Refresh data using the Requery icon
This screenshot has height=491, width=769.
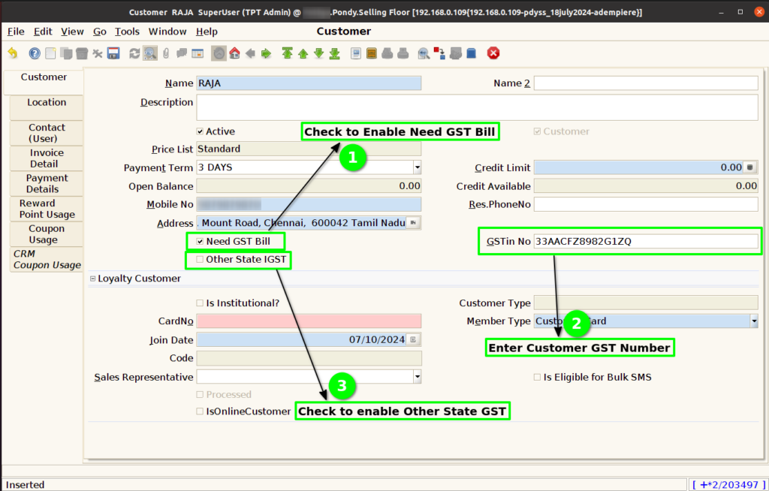134,53
